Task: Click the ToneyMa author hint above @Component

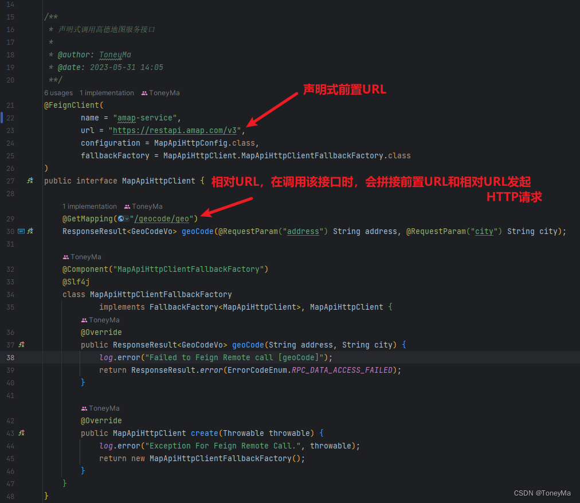Action: coord(82,257)
